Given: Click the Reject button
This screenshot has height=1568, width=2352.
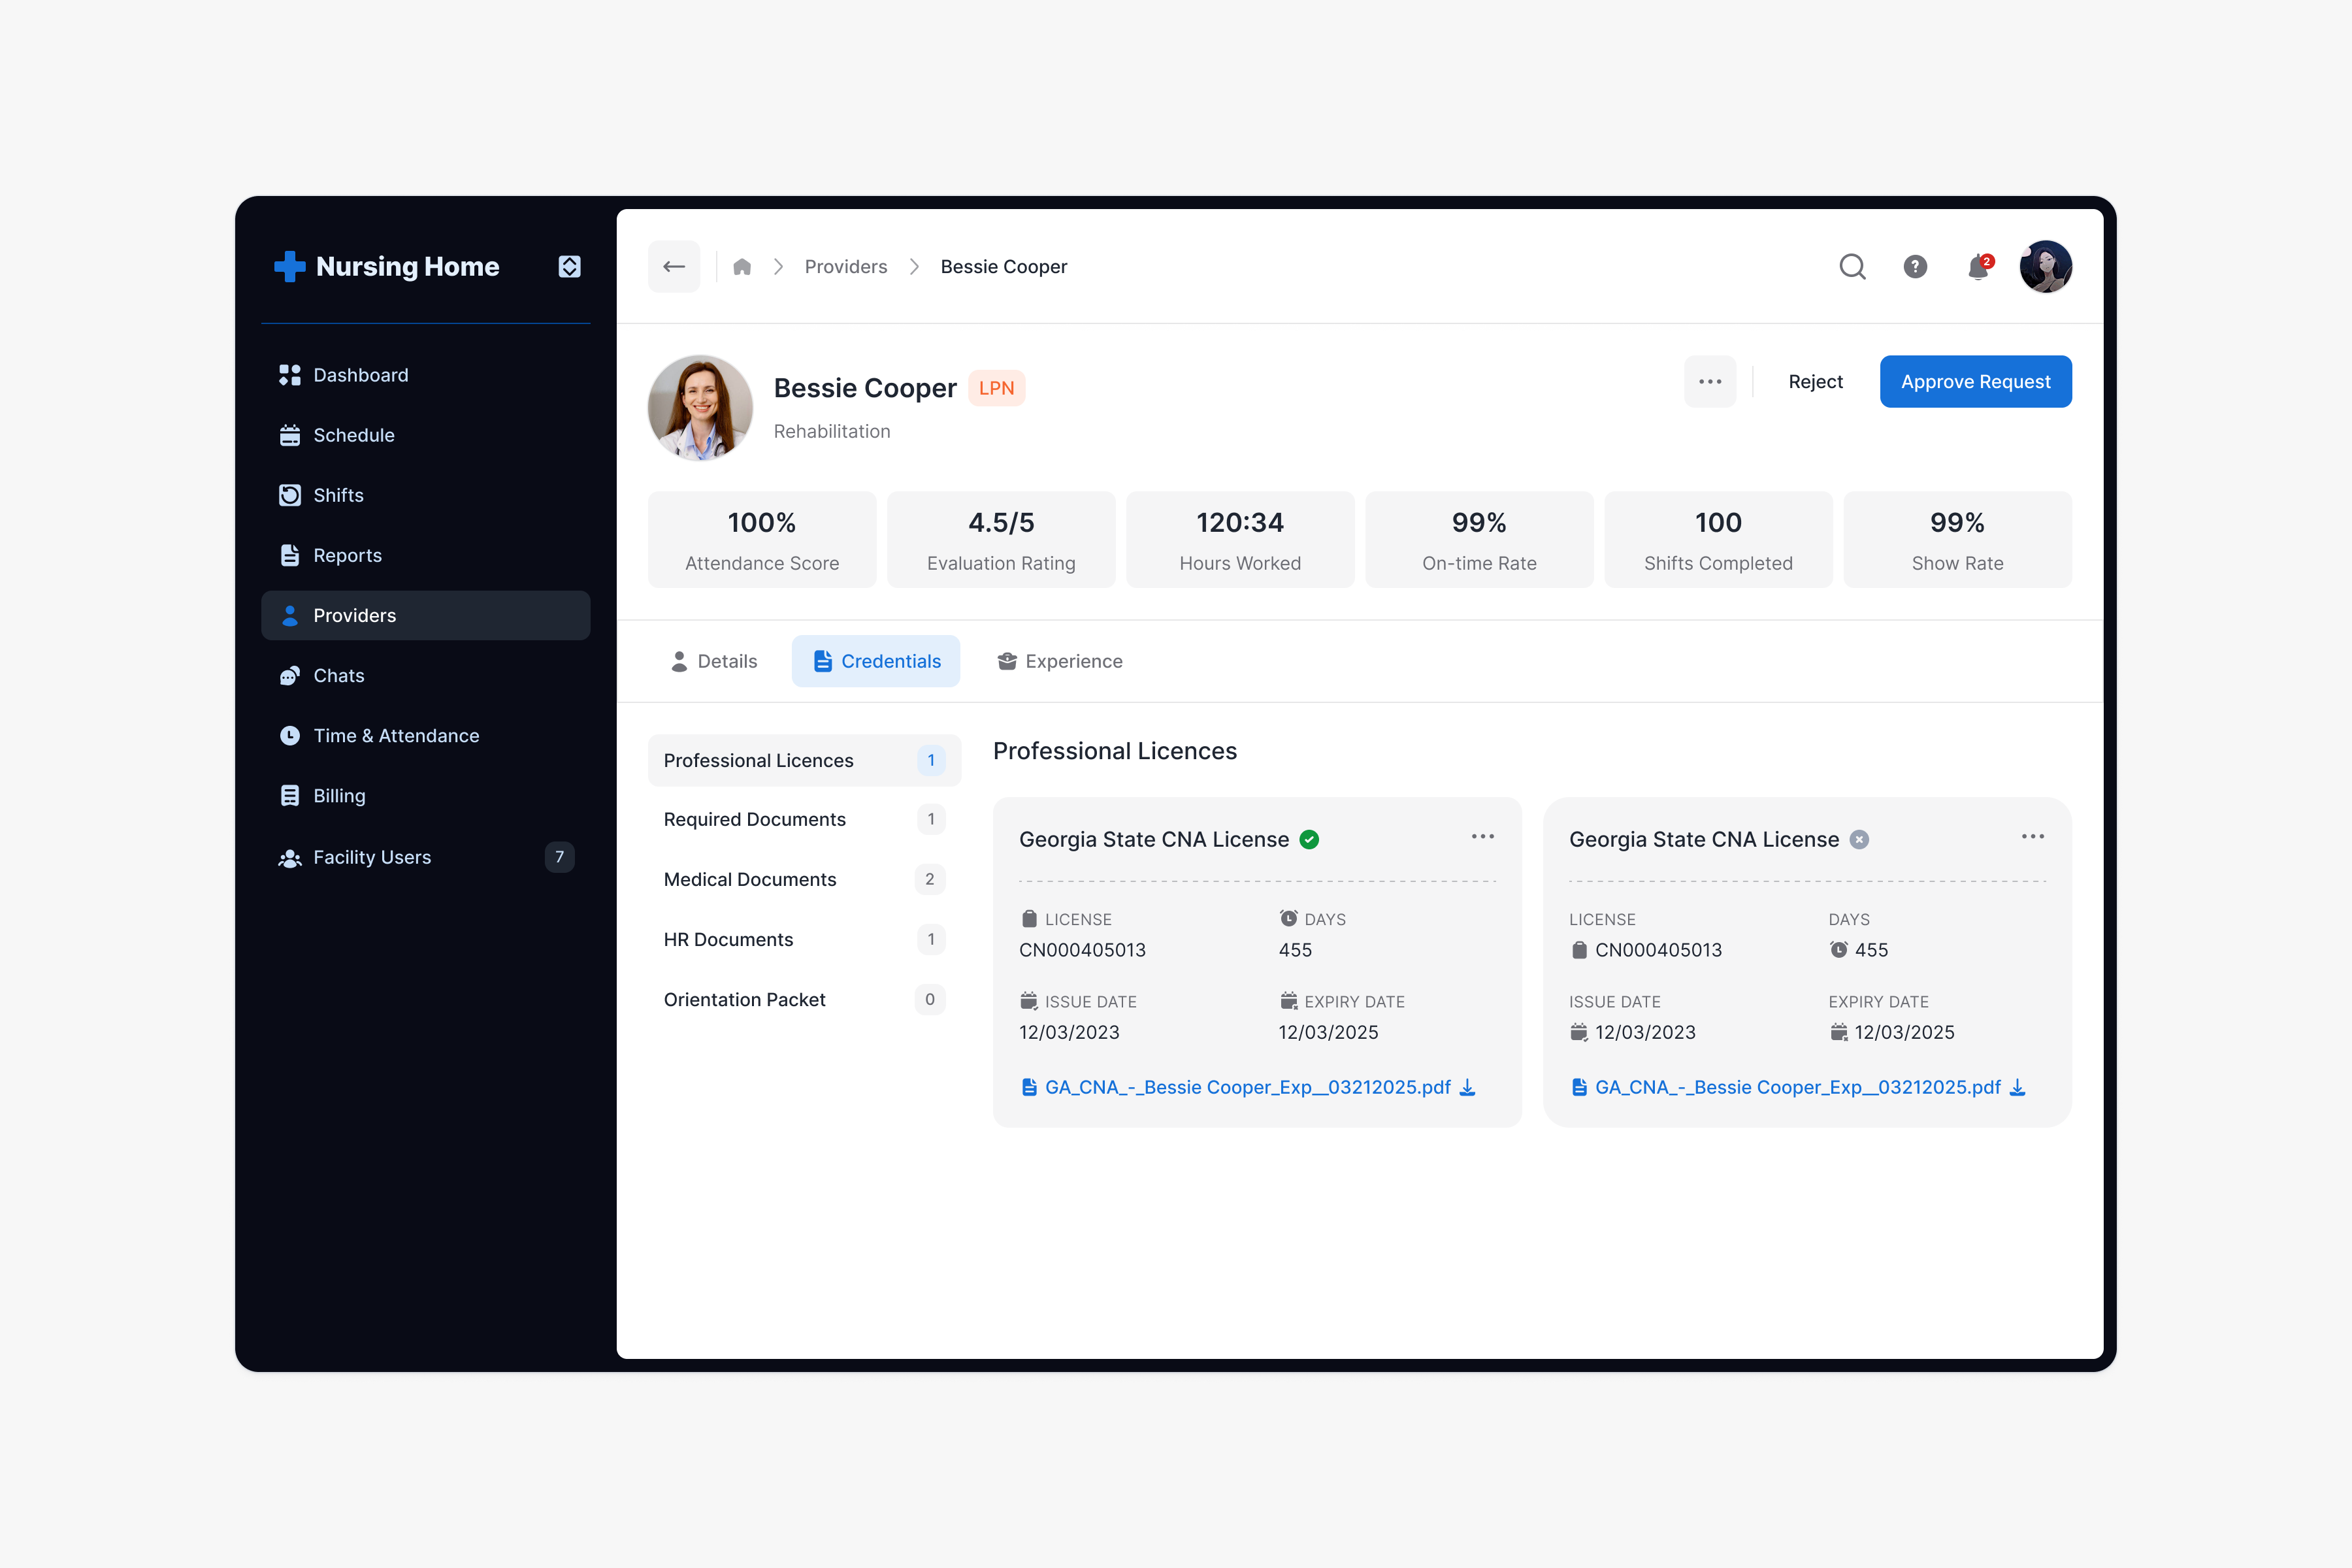Looking at the screenshot, I should [1815, 381].
